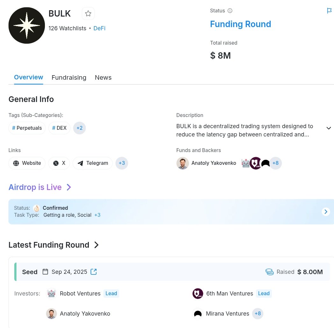Image resolution: width=334 pixels, height=328 pixels.
Task: Click the $ 8M total raised value
Action: (220, 56)
